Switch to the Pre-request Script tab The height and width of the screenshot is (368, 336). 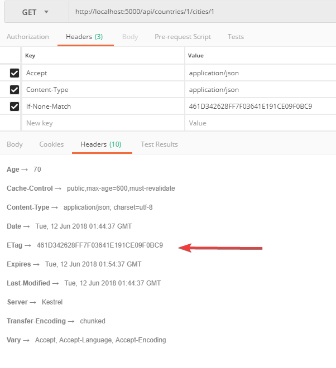[183, 37]
